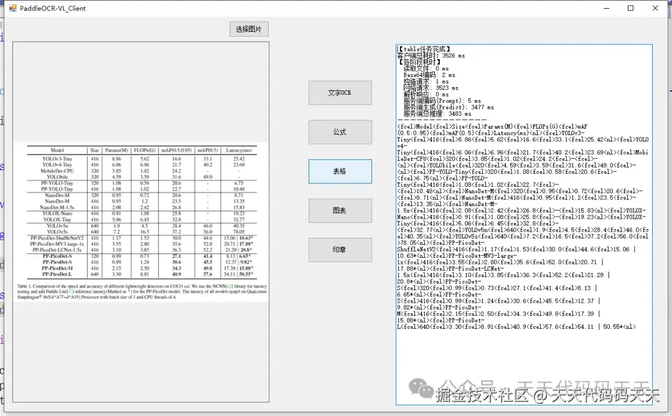
Task: Click the Model column header in preview table
Action: (x=57, y=151)
